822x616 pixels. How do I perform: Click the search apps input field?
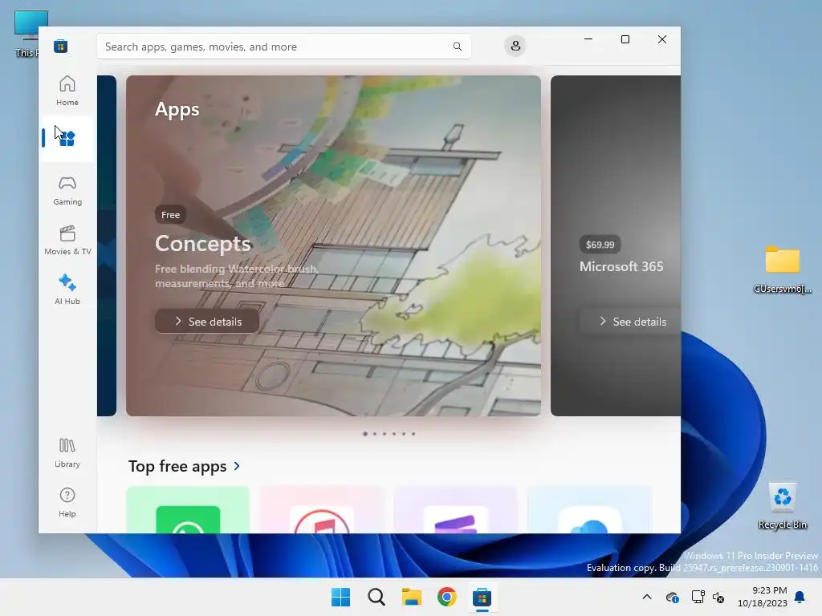click(283, 47)
